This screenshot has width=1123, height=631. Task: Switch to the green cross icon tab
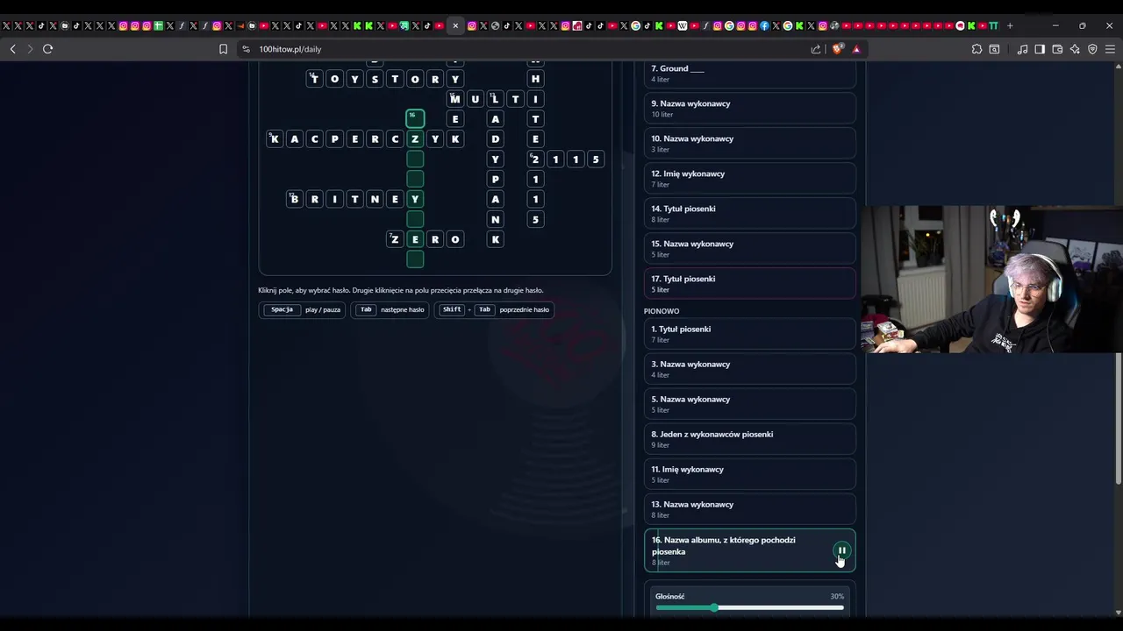click(x=158, y=25)
